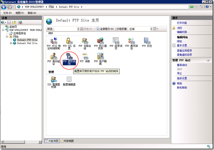214x150 pixels.
Task: Click 编辑权限... link
Action: [184, 32]
